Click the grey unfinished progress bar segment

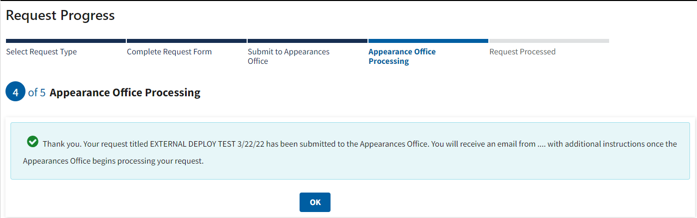[x=549, y=41]
